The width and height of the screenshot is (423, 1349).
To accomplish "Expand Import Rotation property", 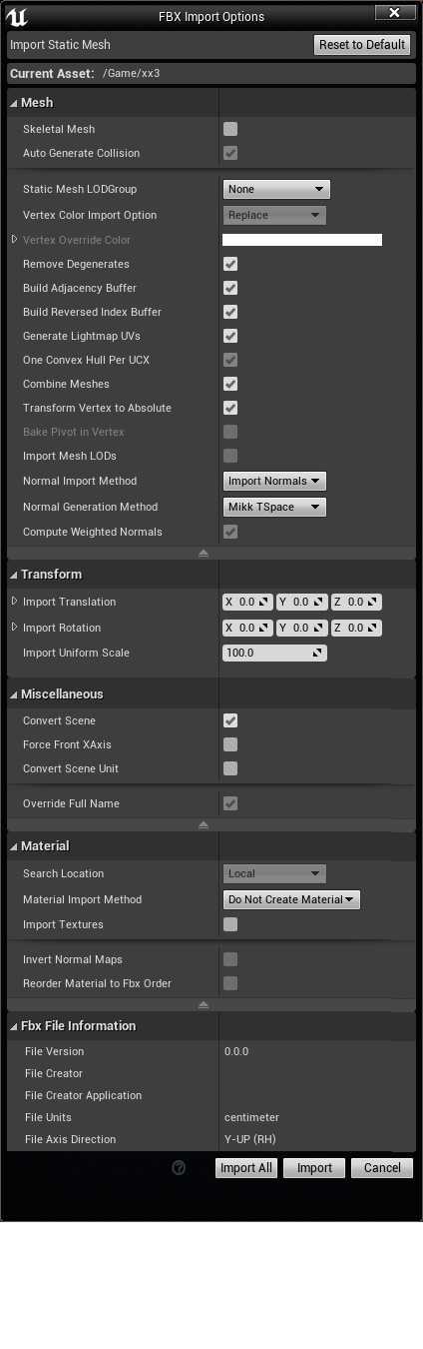I will [x=14, y=628].
